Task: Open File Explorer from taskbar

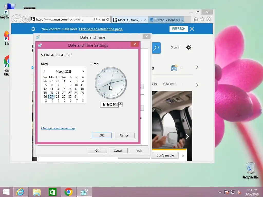Action: pyautogui.click(x=36, y=192)
